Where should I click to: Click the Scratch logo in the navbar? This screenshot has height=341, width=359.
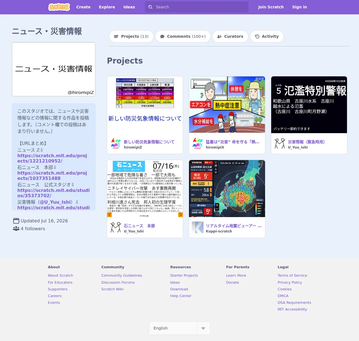59,7
